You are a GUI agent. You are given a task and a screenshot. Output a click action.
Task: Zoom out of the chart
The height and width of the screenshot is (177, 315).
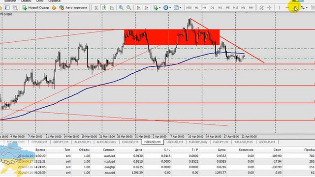129,8
